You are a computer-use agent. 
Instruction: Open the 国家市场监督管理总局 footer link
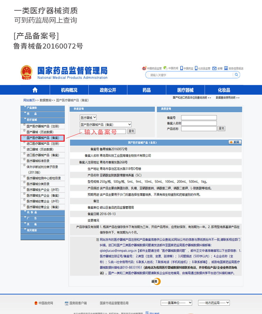[114, 303]
